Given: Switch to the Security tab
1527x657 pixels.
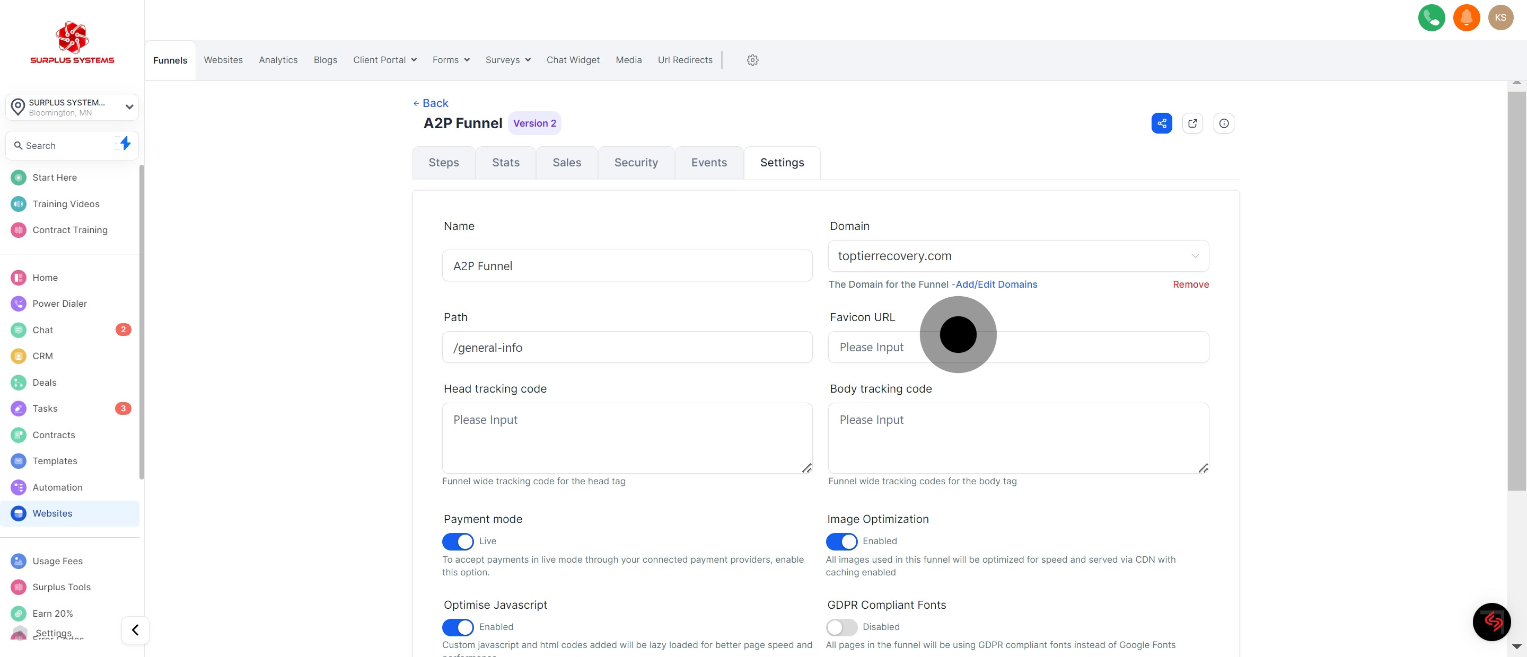Looking at the screenshot, I should (636, 162).
